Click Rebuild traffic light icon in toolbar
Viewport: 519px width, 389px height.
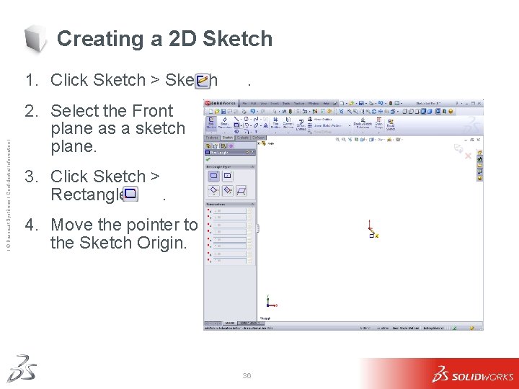tap(290, 112)
